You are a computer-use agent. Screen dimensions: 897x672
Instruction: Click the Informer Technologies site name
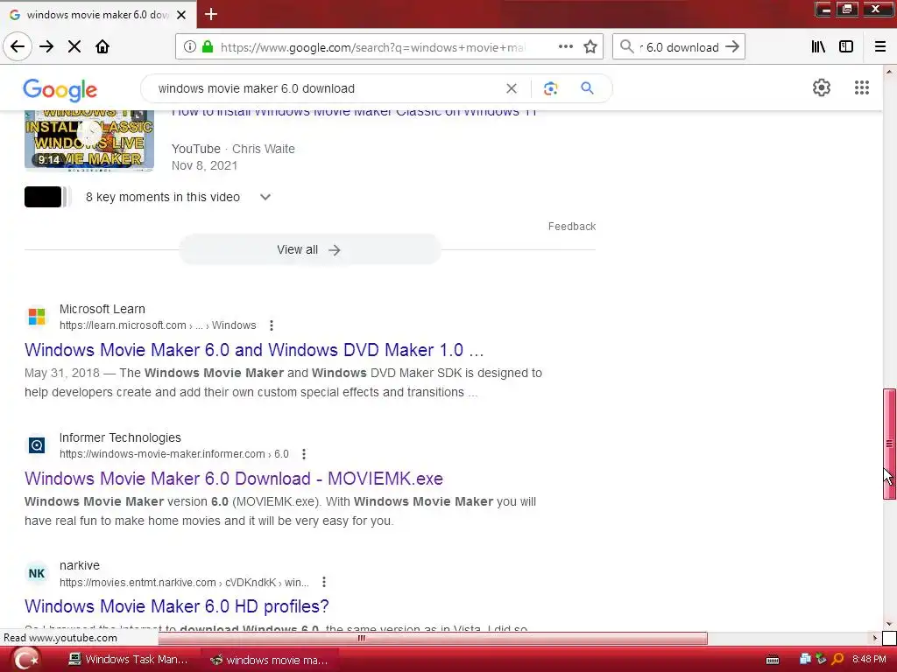pos(120,437)
